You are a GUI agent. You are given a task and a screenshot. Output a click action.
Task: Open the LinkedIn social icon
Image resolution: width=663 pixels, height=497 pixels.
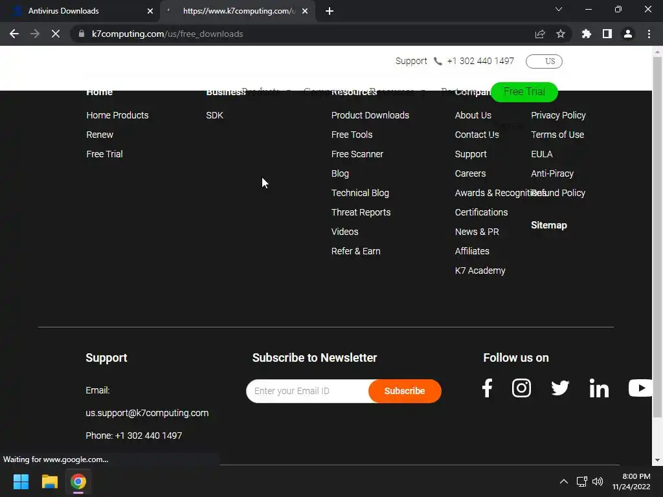(x=599, y=388)
